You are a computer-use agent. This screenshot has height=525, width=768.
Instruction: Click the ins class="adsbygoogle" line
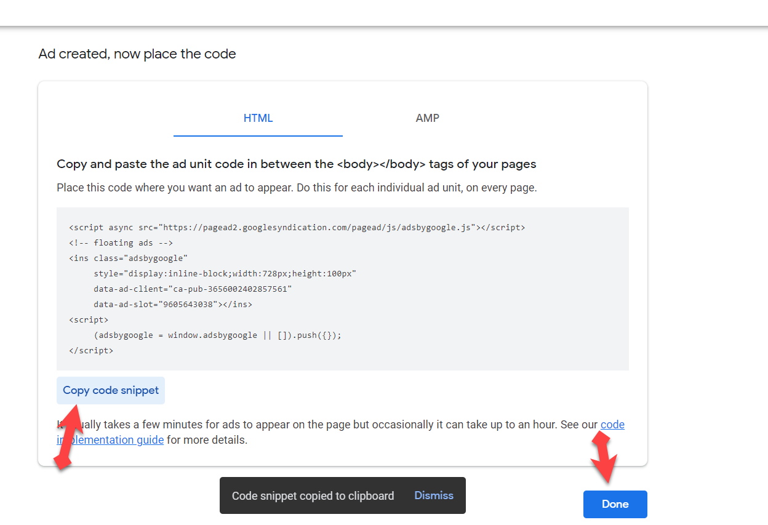(x=128, y=258)
